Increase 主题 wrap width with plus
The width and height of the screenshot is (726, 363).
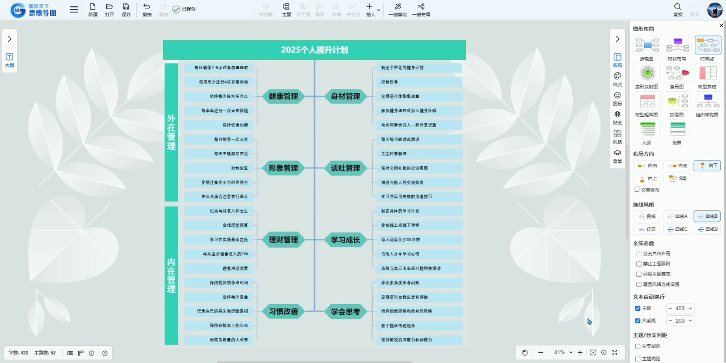(690, 309)
